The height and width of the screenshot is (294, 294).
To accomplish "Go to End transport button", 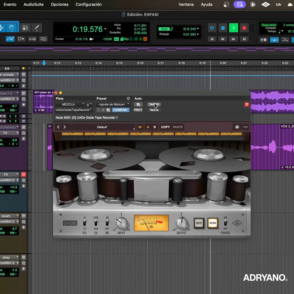I will tap(244, 39).
